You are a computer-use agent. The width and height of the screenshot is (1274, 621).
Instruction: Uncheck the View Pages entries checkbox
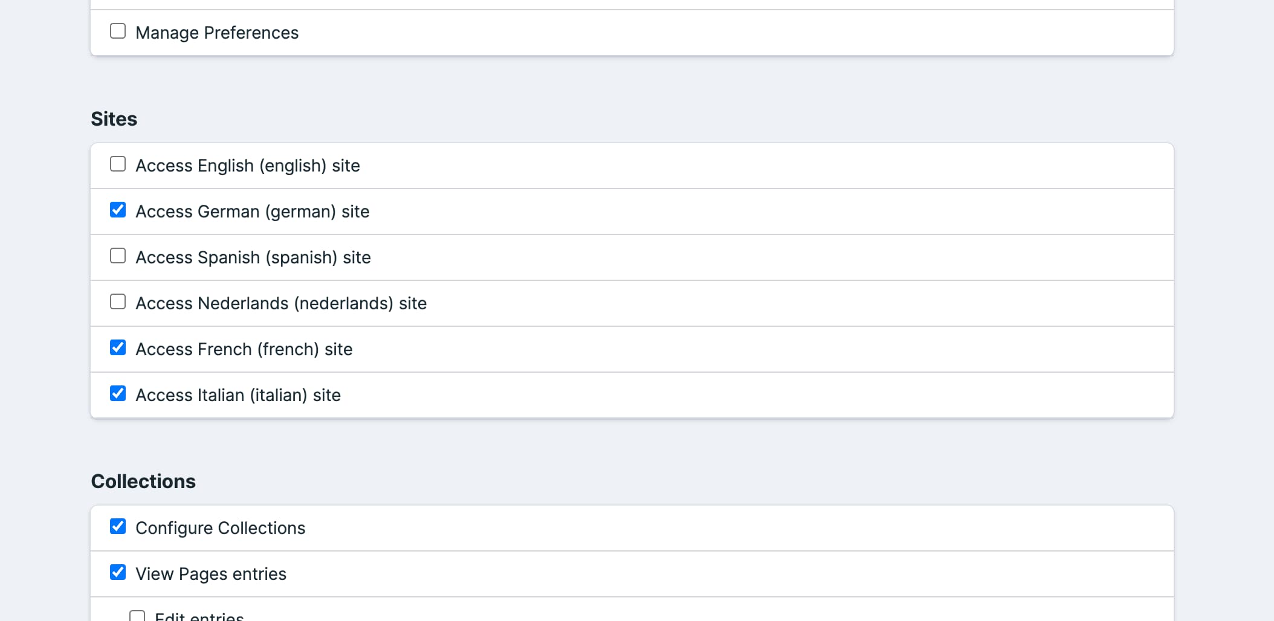coord(118,572)
